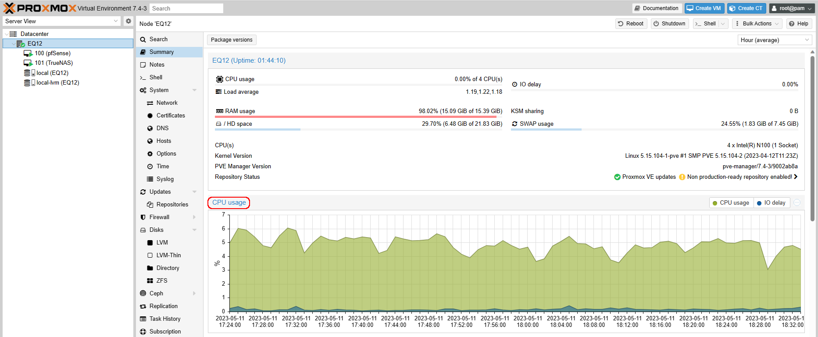Click the Notes page icon
The height and width of the screenshot is (337, 818).
(x=143, y=65)
